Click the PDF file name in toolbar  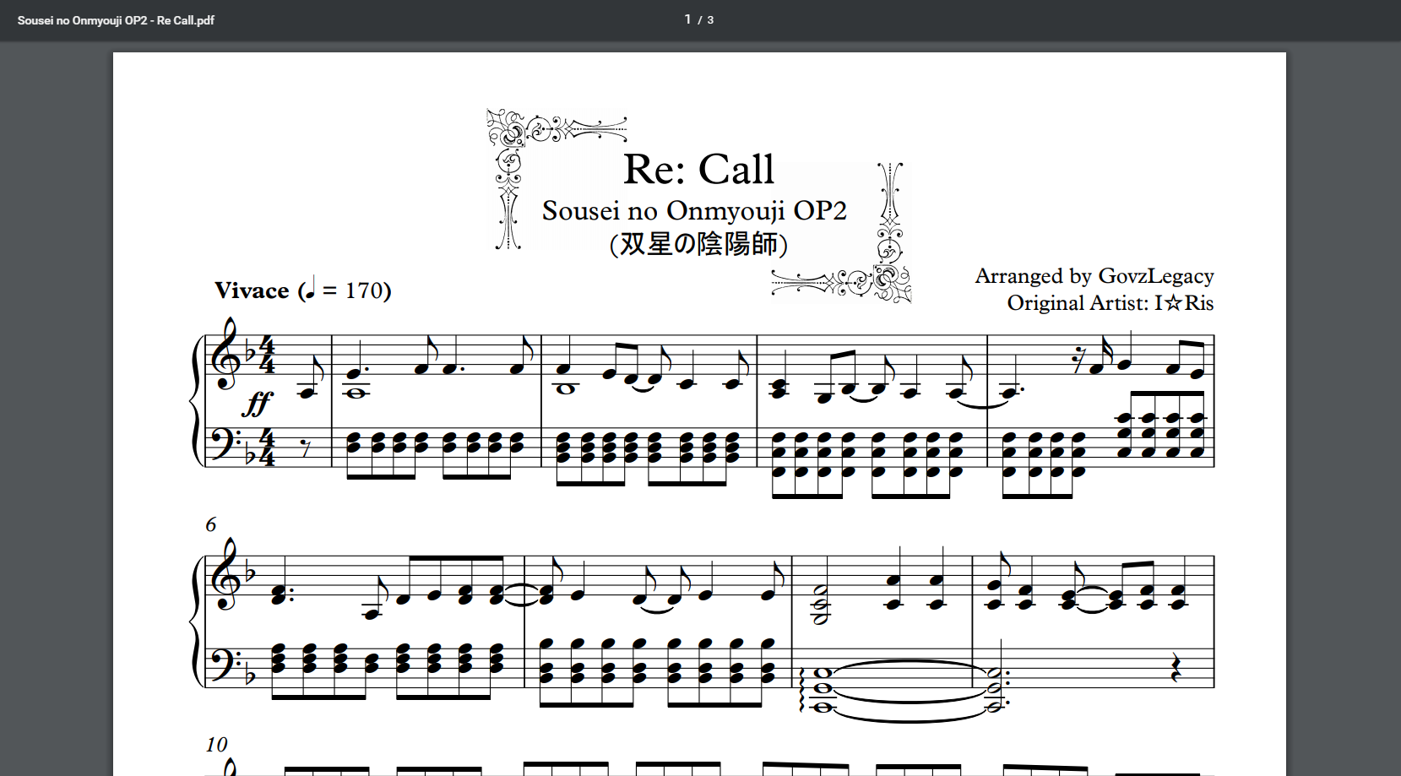pos(116,20)
